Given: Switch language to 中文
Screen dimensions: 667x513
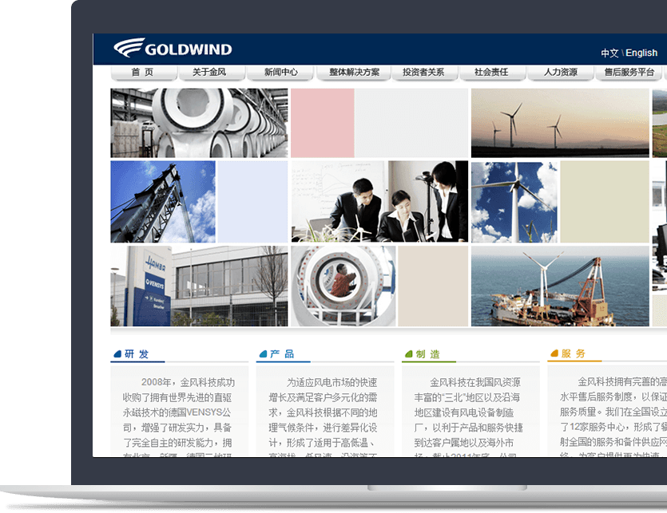Looking at the screenshot, I should (609, 53).
